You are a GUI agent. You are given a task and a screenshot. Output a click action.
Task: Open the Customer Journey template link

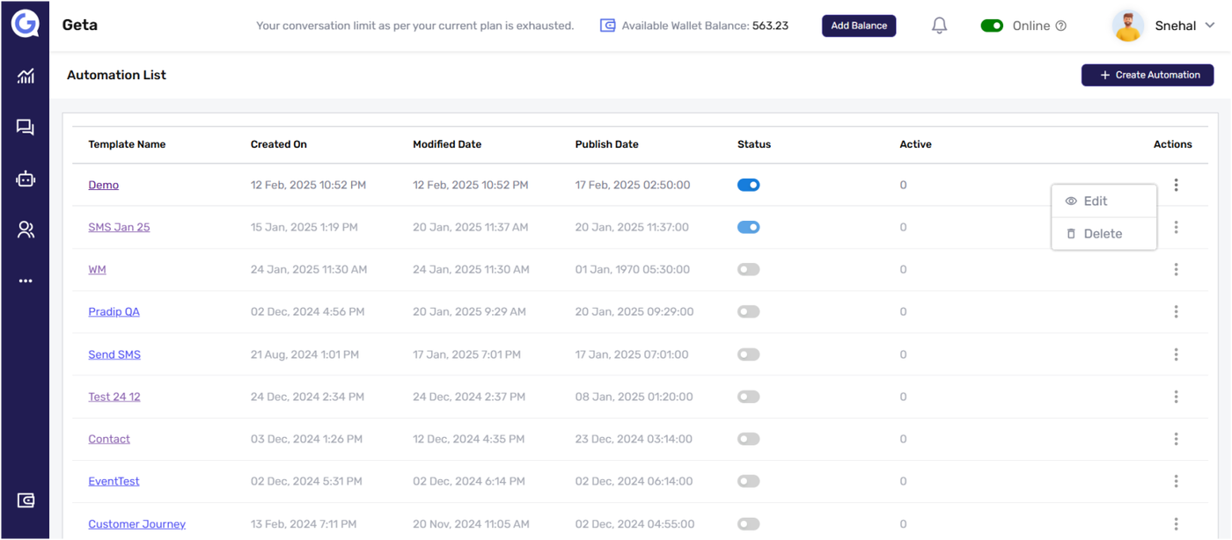tap(136, 524)
